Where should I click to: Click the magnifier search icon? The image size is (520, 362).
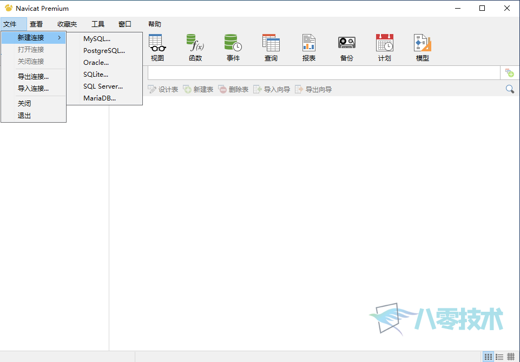pyautogui.click(x=510, y=89)
